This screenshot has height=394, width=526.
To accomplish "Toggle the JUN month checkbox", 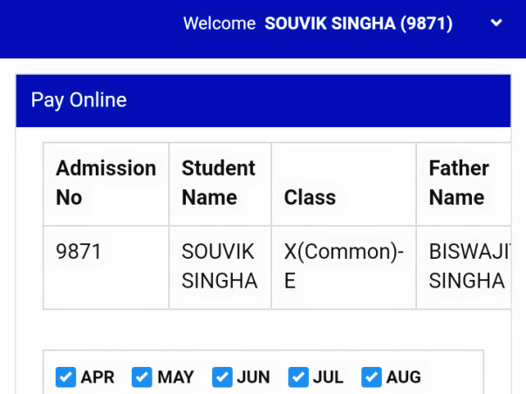I will tap(222, 377).
